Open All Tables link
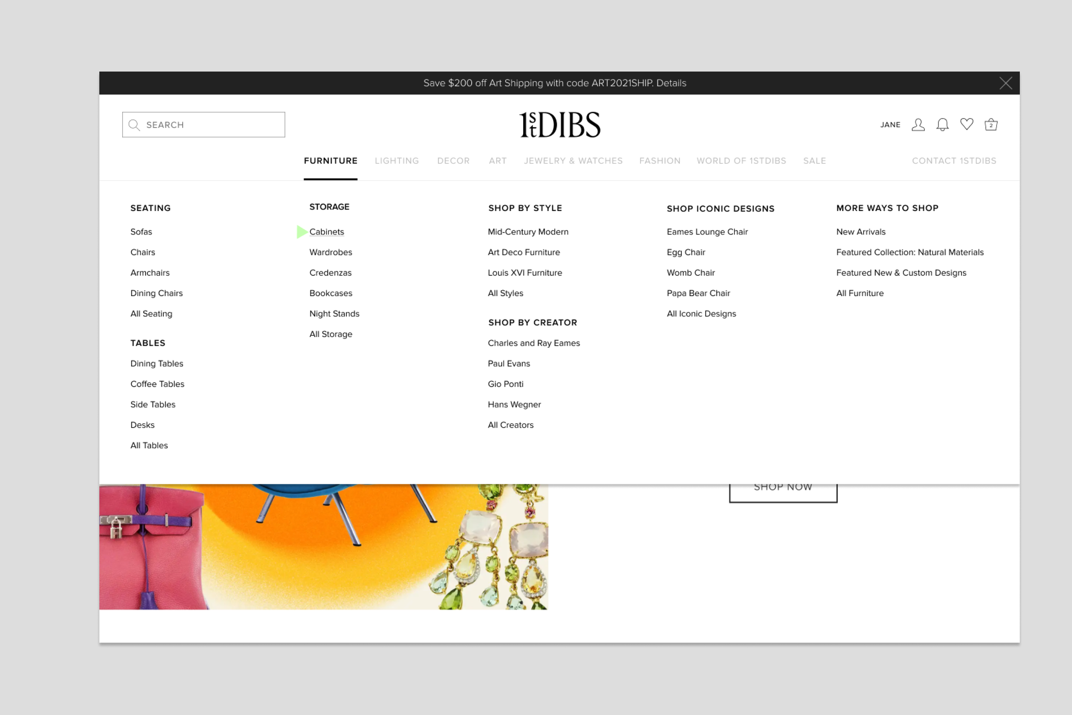The image size is (1072, 715). tap(149, 446)
